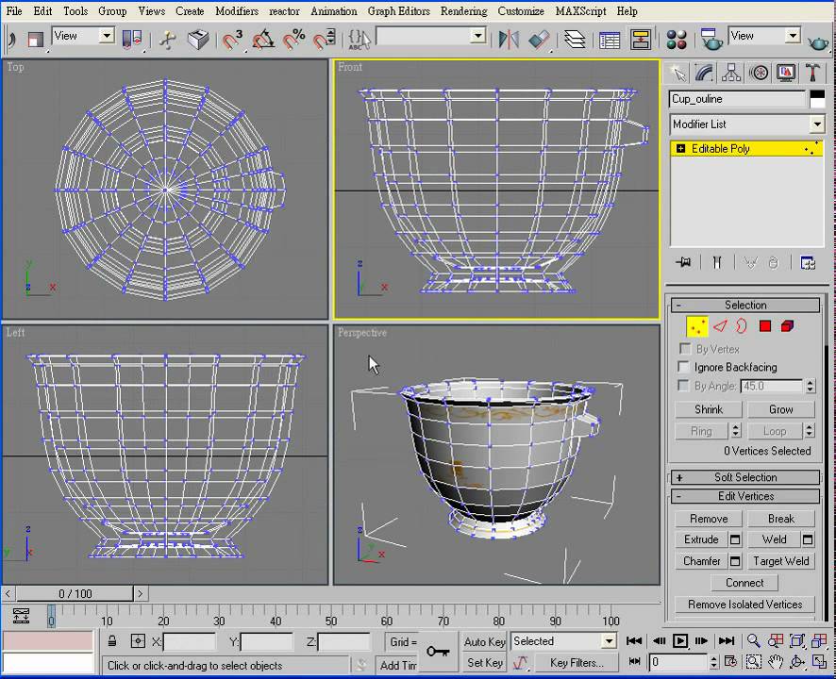Open the Rendering menu
836x679 pixels.
tap(463, 10)
